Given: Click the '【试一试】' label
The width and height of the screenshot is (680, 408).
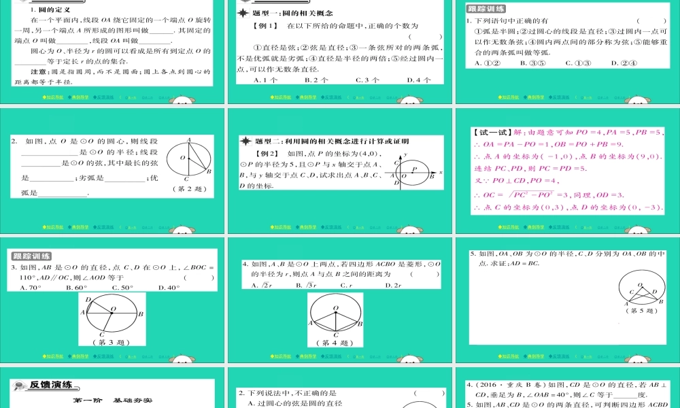Looking at the screenshot, I should coord(492,132).
